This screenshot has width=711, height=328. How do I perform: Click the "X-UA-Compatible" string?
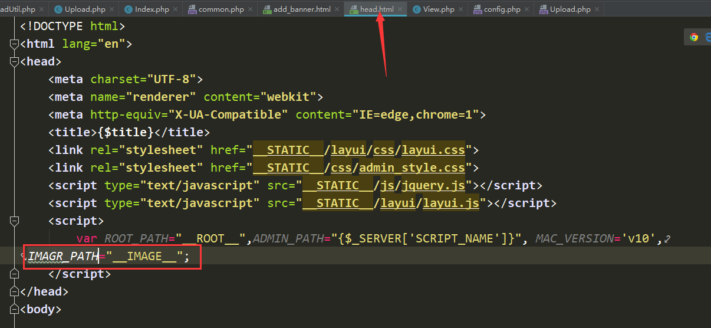tap(228, 114)
